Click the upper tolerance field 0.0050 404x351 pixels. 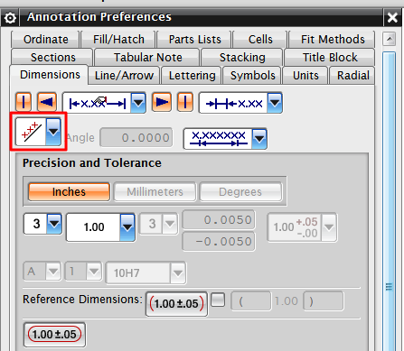pos(219,220)
